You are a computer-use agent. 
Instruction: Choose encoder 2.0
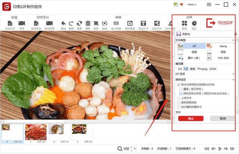(180, 69)
